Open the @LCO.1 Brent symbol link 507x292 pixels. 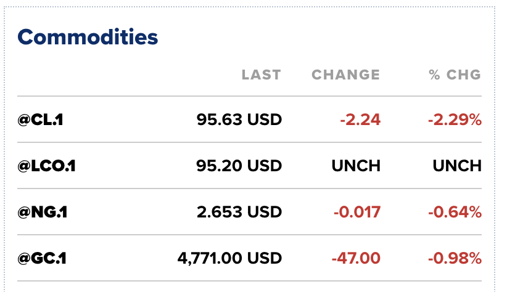(46, 166)
